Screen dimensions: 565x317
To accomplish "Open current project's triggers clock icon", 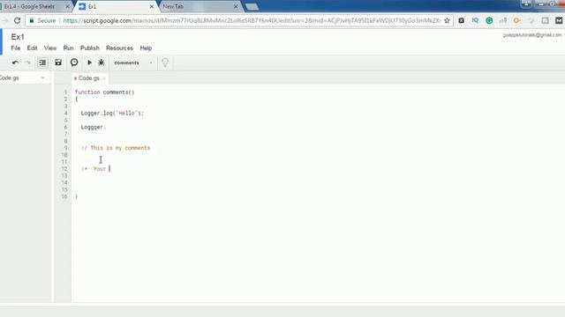I will (x=74, y=63).
